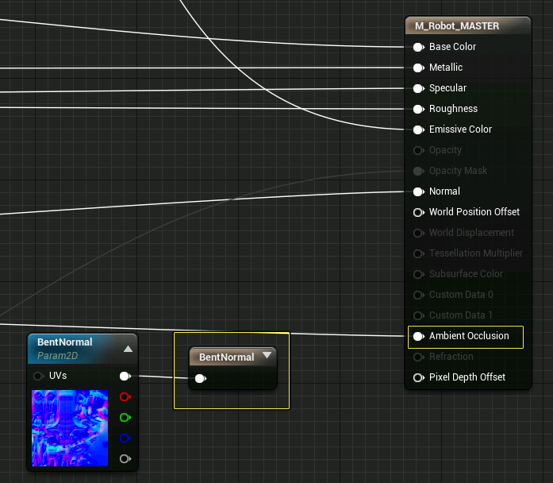Image resolution: width=553 pixels, height=483 pixels.
Task: Click the Tessellation Multiplier pin
Action: tap(419, 254)
